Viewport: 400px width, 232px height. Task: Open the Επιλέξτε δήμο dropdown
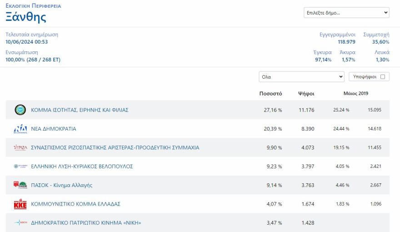[346, 13]
